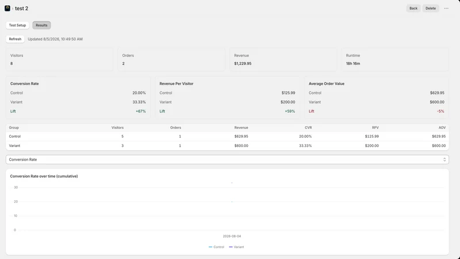Screen dimensions: 460x259
Task: Click the -5% AOV lift value
Action: tap(440, 111)
